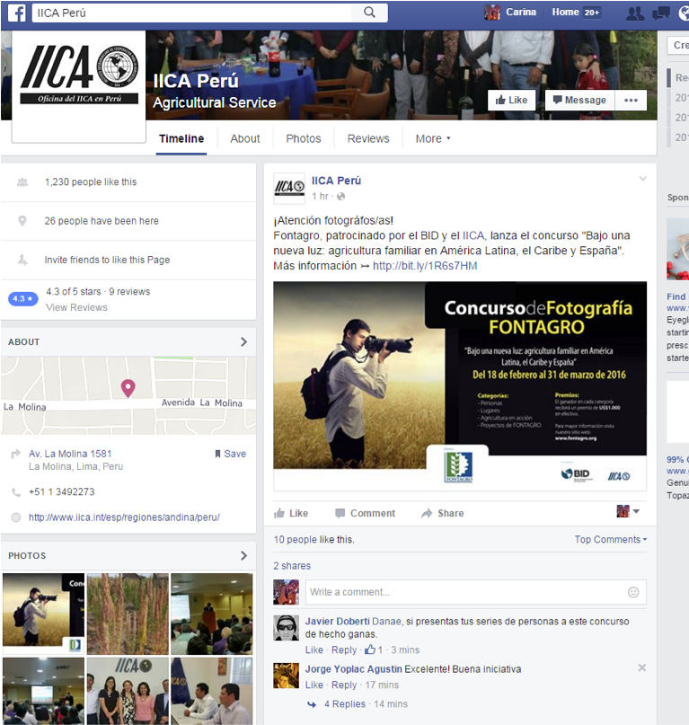Open the About tab
Screen dimensions: 689x725
tap(245, 138)
